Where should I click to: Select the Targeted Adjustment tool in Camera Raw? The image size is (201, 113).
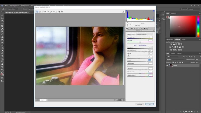pyautogui.click(x=48, y=12)
